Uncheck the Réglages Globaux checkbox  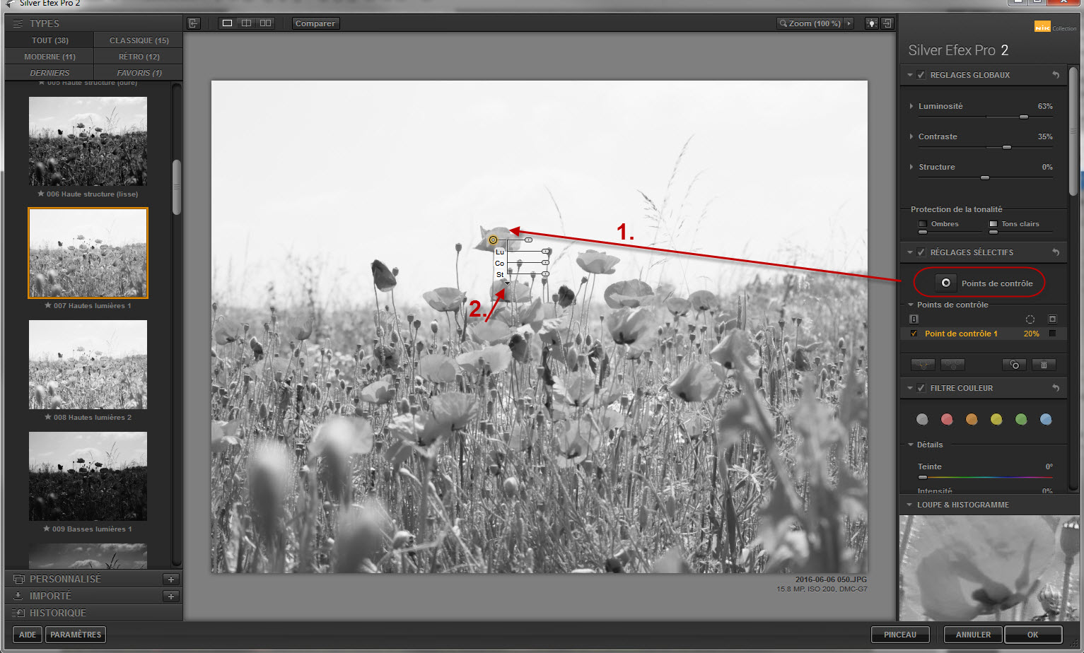921,75
